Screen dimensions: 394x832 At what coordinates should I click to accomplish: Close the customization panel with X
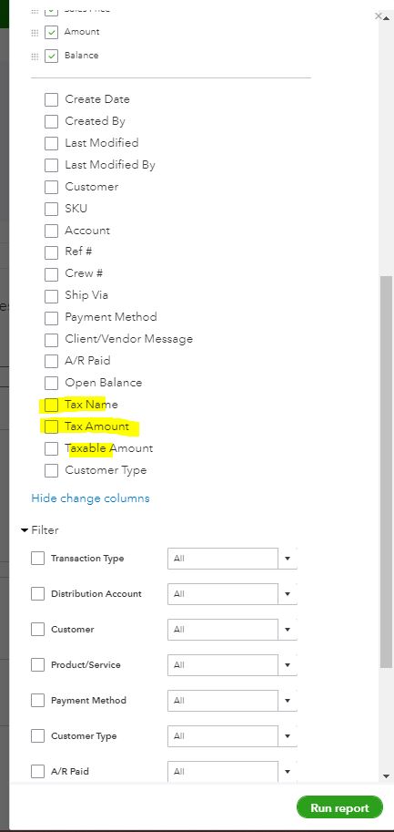379,15
